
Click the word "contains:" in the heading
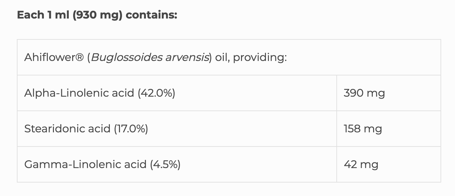pyautogui.click(x=151, y=15)
